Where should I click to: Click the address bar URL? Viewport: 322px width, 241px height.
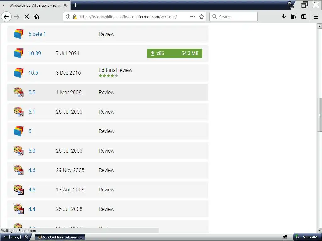coord(128,17)
